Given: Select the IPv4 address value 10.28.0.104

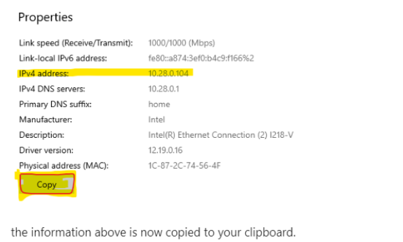Looking at the screenshot, I should (x=169, y=73).
